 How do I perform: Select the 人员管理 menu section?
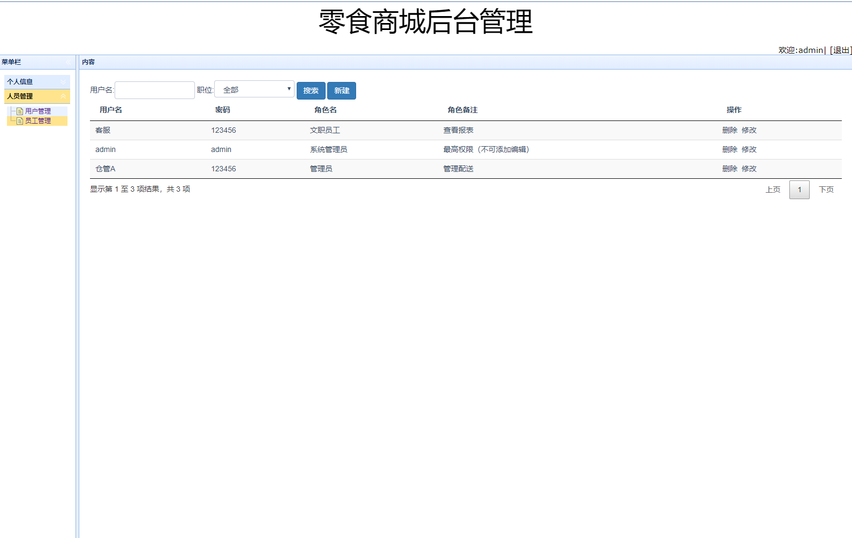click(x=37, y=96)
